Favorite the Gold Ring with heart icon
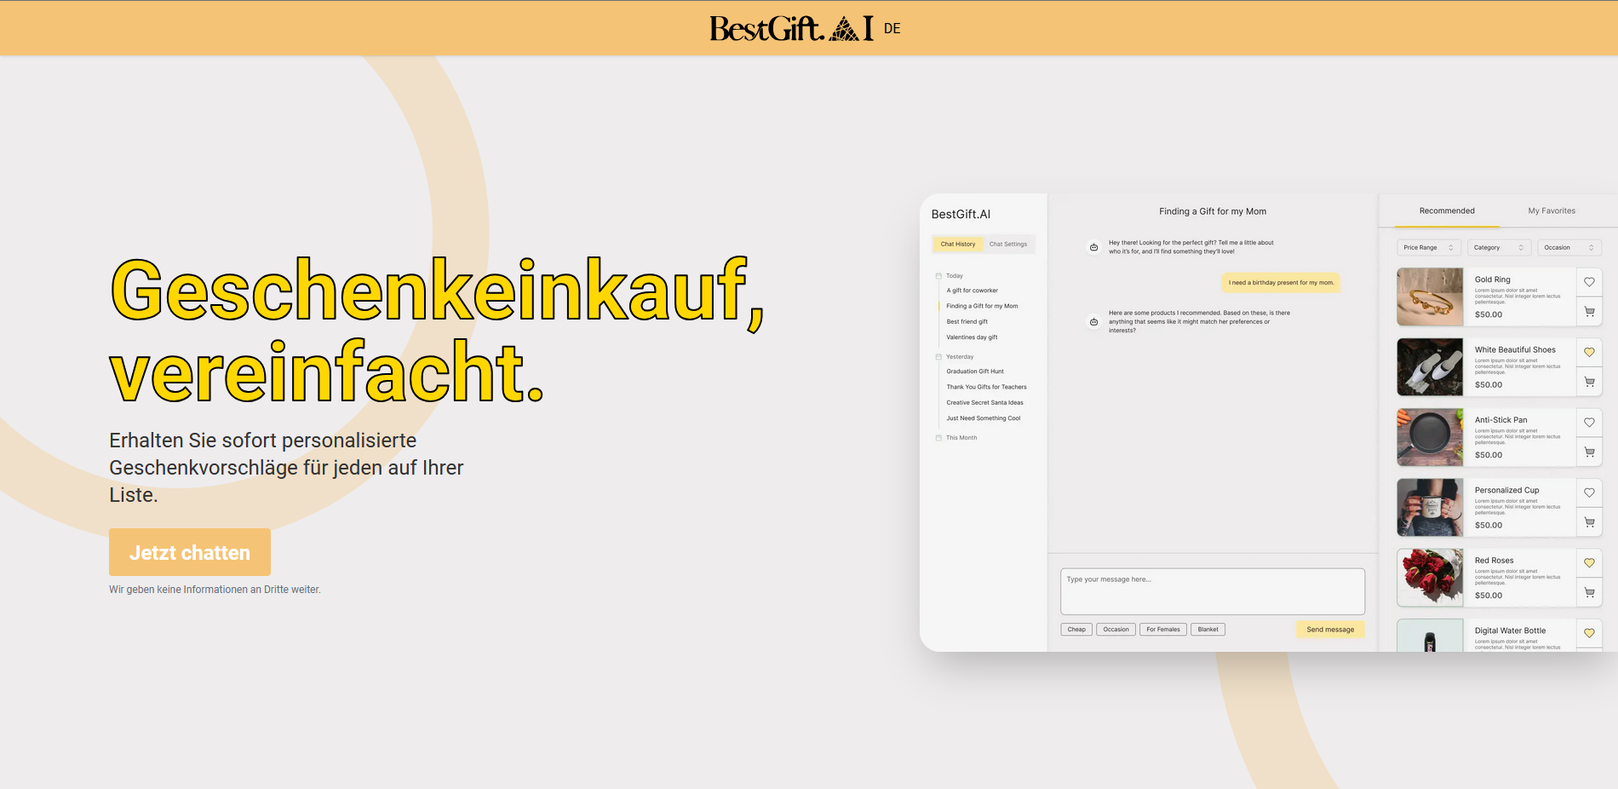The width and height of the screenshot is (1618, 789). click(x=1589, y=282)
